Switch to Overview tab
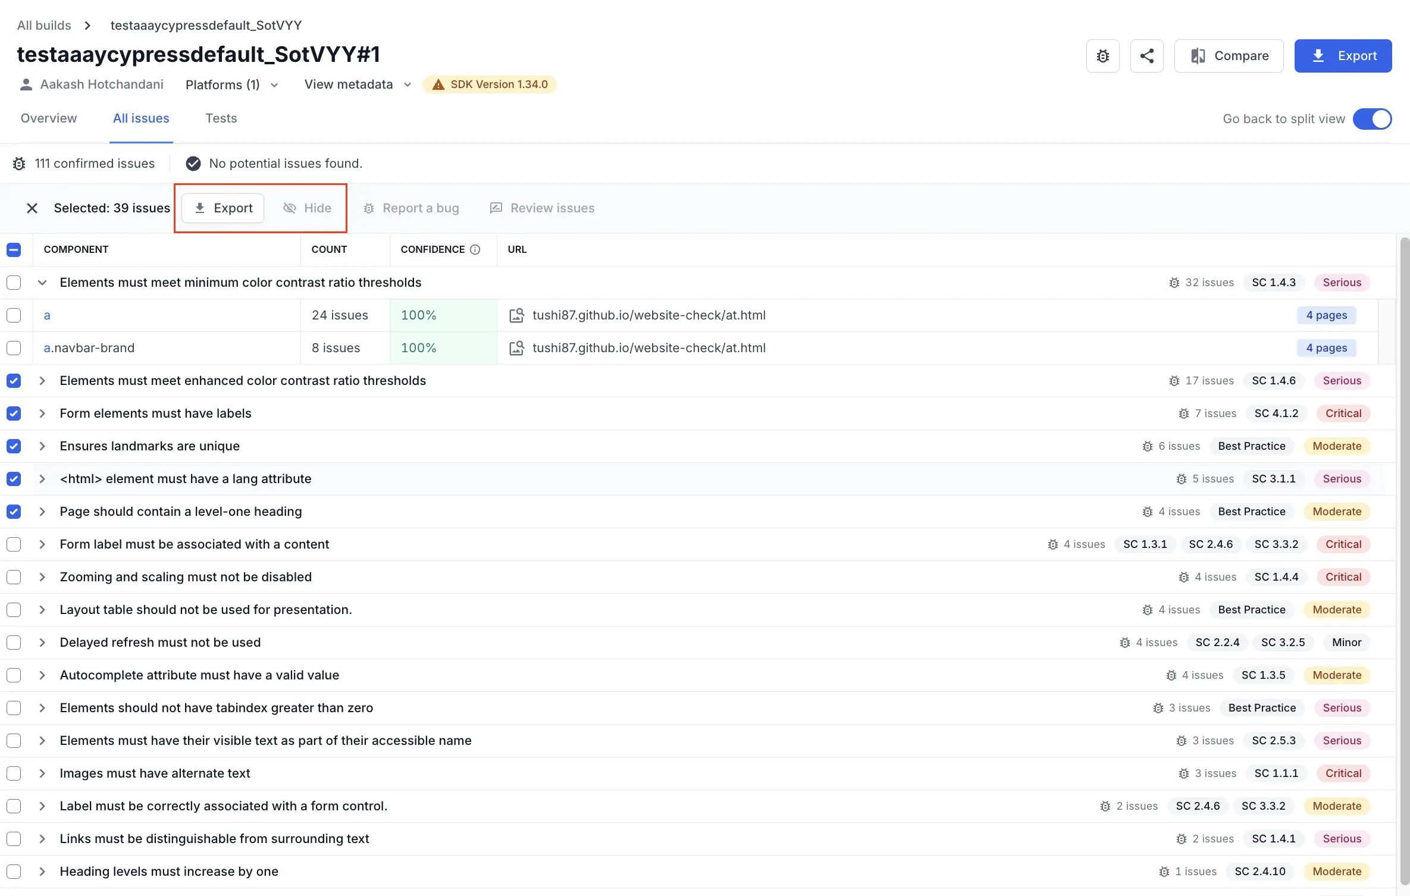 [49, 118]
